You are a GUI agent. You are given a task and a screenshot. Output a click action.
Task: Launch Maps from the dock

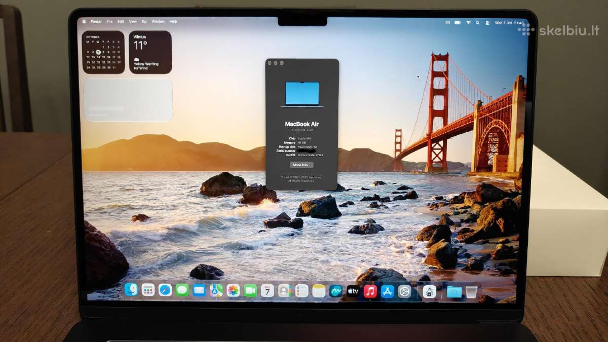pos(216,290)
